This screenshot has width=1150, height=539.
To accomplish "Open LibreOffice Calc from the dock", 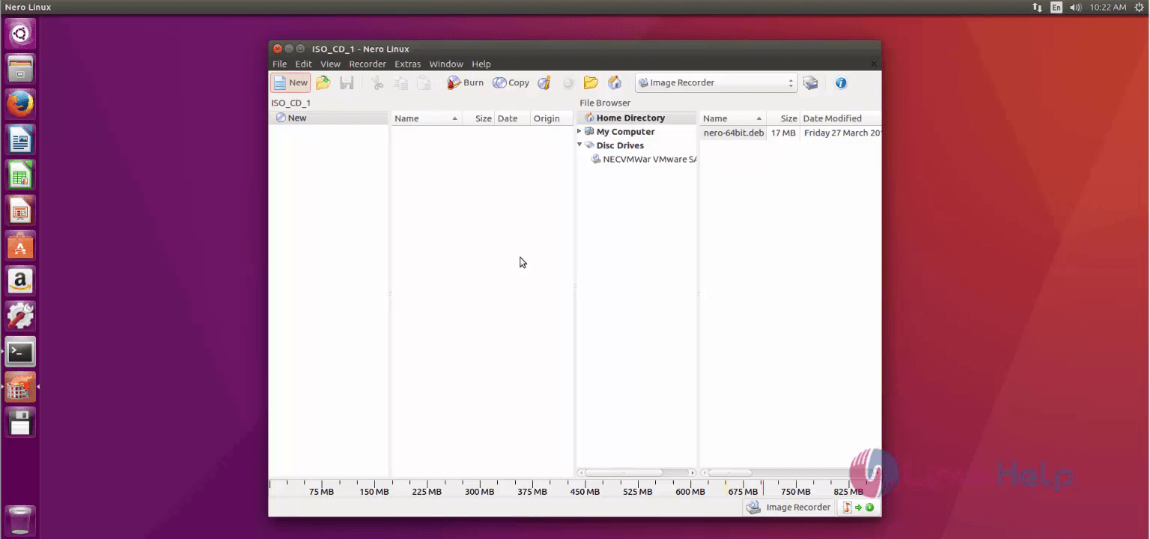I will 20,175.
